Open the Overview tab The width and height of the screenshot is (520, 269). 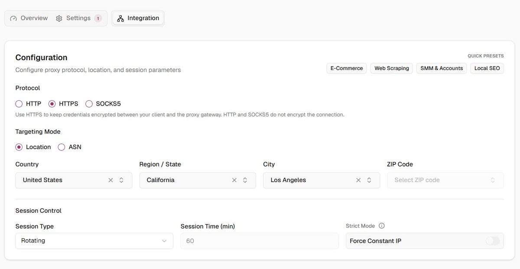click(29, 18)
